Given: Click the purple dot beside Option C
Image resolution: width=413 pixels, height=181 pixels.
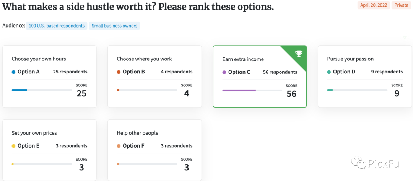Looking at the screenshot, I should (x=224, y=72).
